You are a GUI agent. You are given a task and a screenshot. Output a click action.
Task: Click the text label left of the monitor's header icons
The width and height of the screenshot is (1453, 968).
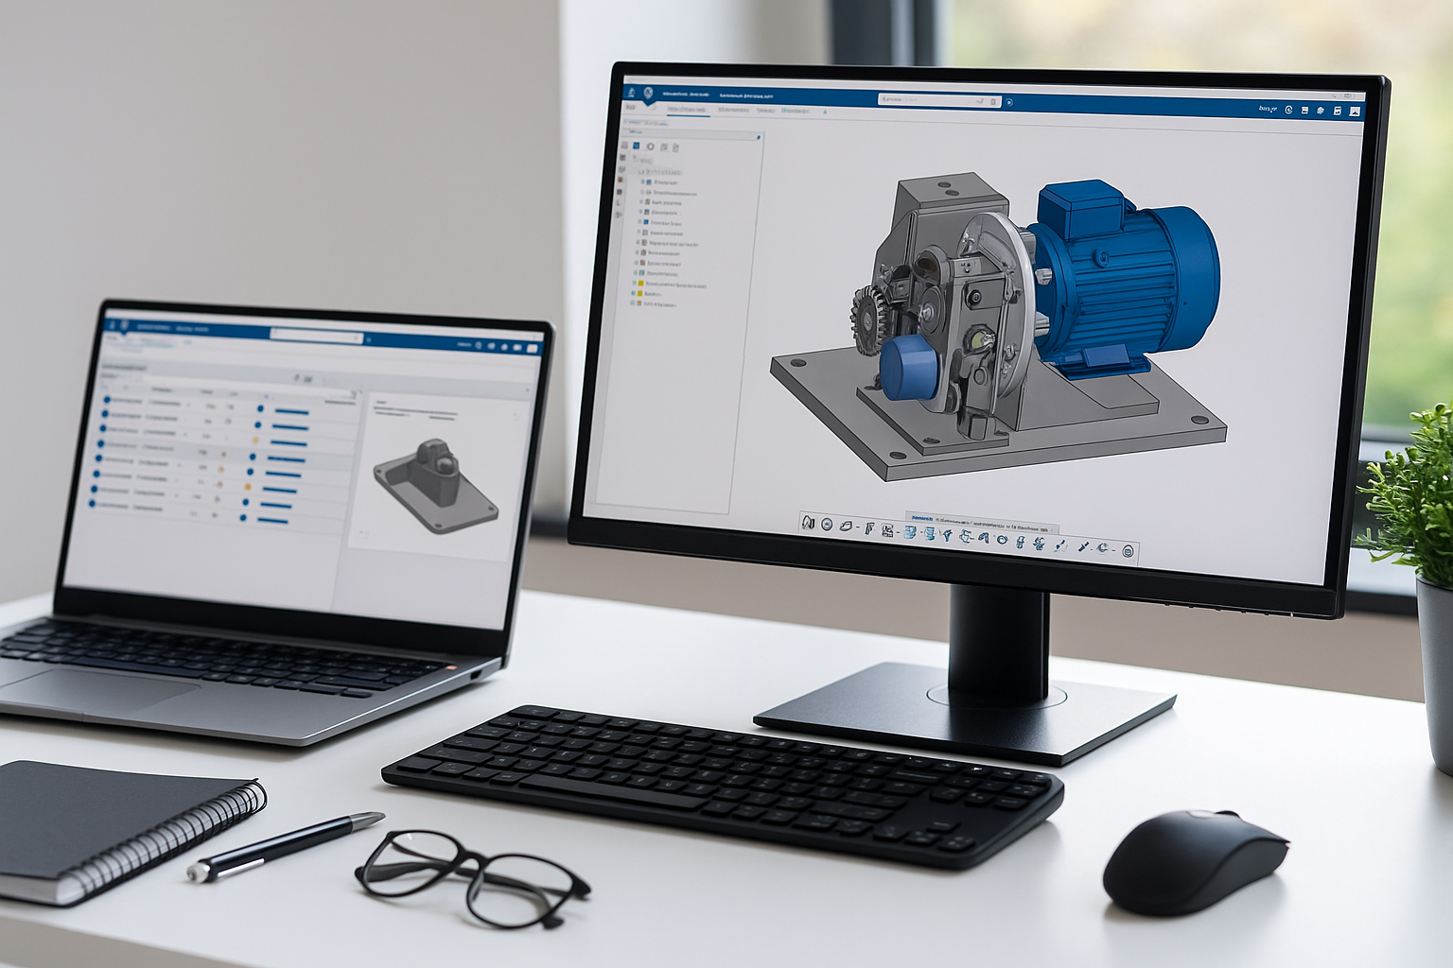coord(1267,110)
